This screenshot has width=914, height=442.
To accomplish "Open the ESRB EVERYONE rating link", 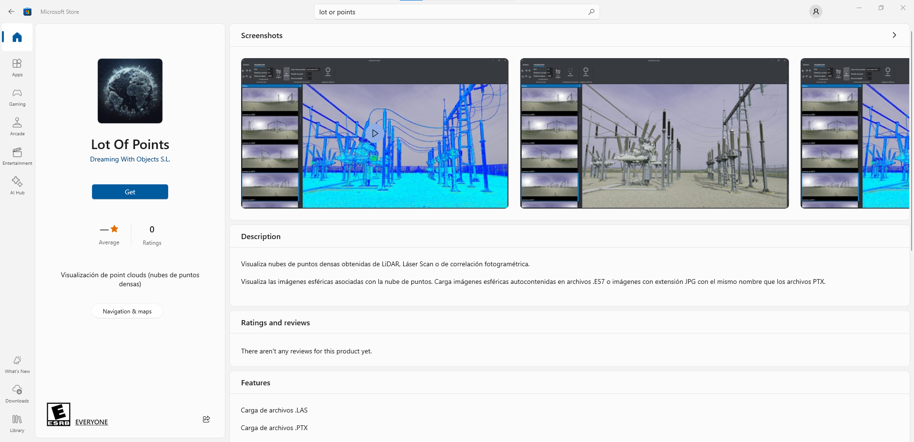I will click(x=91, y=422).
